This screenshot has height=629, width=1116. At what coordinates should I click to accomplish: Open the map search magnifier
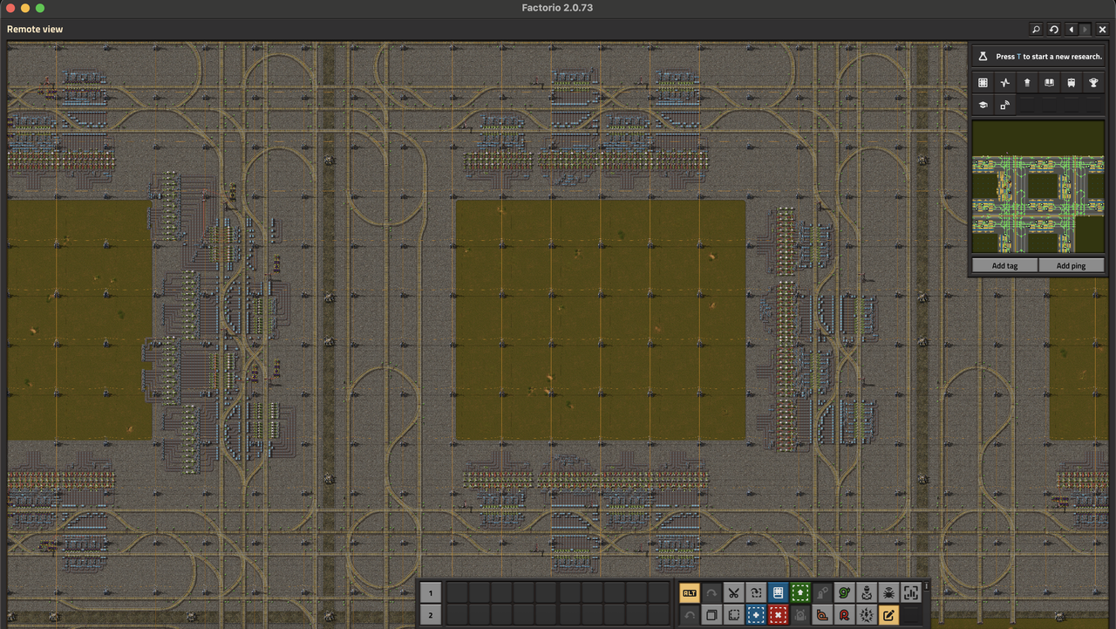[1036, 30]
